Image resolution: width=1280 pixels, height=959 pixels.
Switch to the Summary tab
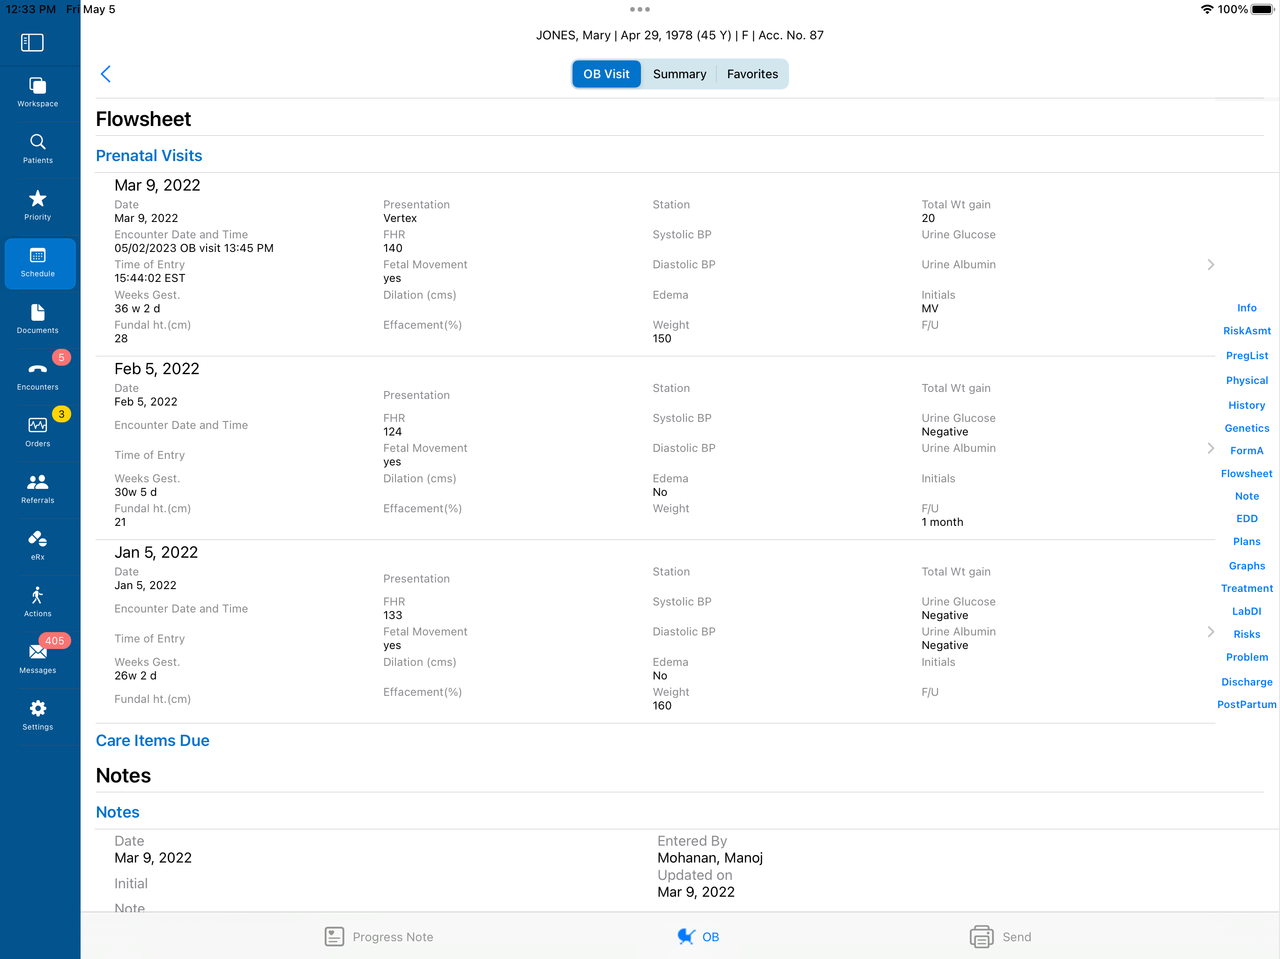(x=679, y=74)
